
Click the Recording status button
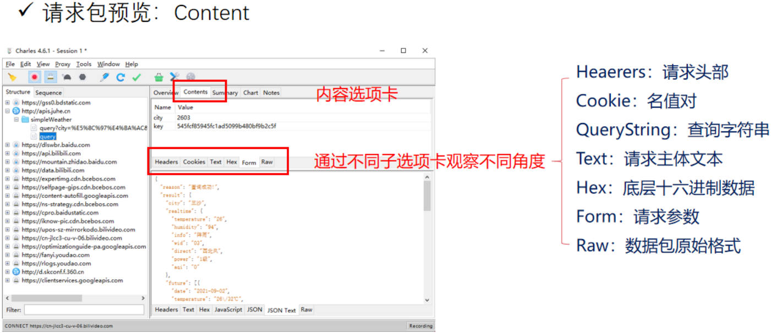[x=420, y=326]
